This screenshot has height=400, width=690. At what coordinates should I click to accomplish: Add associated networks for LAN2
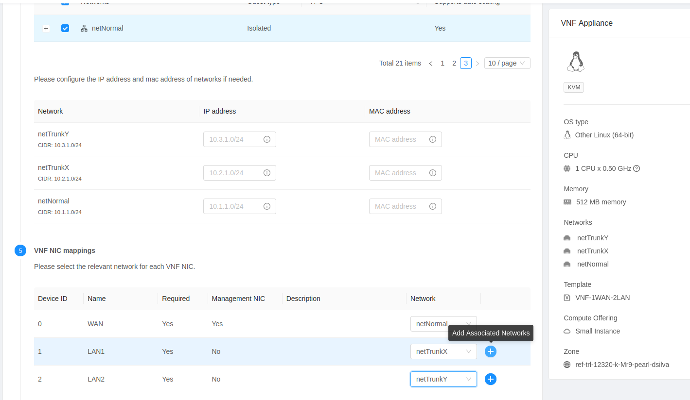tap(491, 379)
